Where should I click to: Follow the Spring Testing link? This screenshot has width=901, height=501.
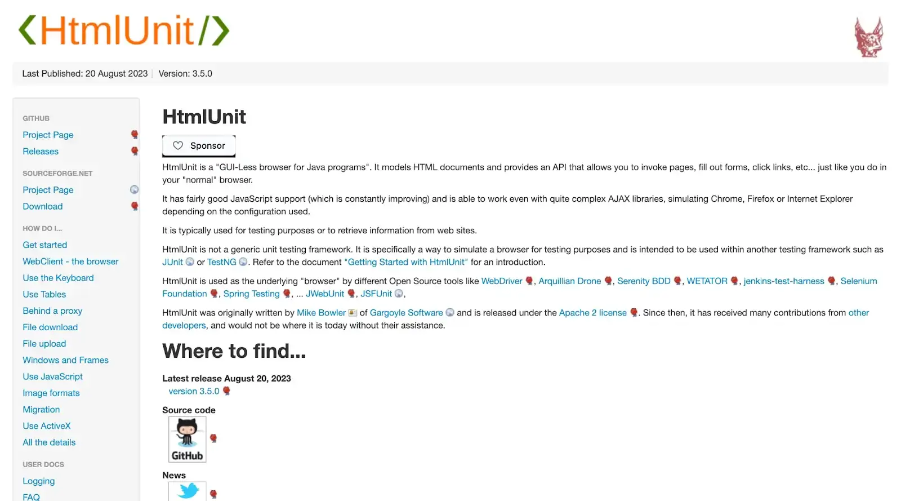(x=251, y=294)
